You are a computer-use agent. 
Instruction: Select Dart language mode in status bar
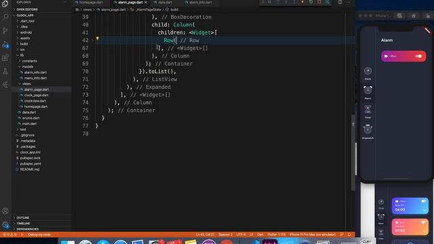pyautogui.click(x=260, y=235)
